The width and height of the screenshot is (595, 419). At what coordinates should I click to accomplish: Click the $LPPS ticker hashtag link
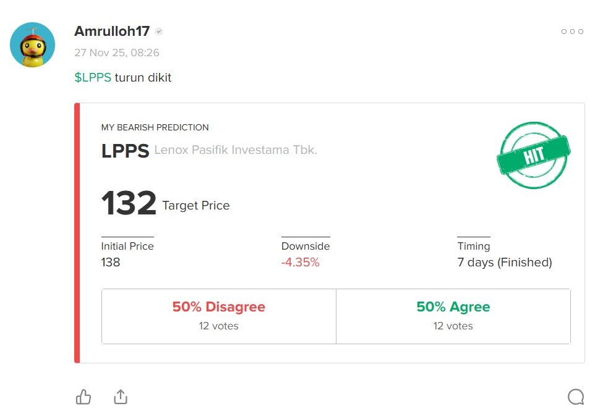(93, 78)
